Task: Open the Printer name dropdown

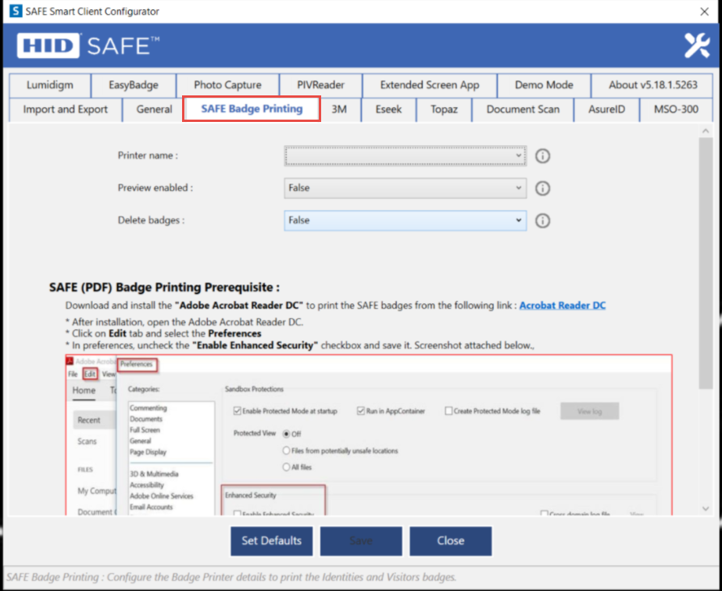Action: tap(406, 156)
